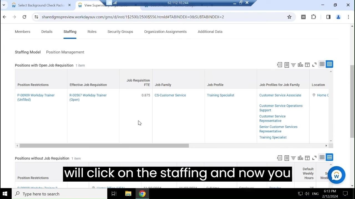Click the horizontal scrollbar of Open Job Requisition table
This screenshot has width=355, height=199.
(x=104, y=146)
